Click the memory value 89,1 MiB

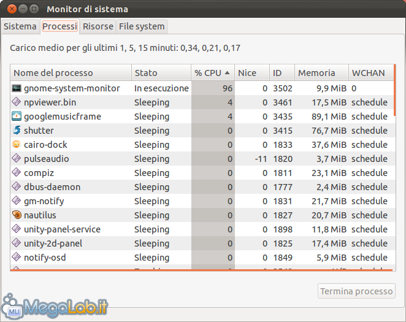click(329, 117)
